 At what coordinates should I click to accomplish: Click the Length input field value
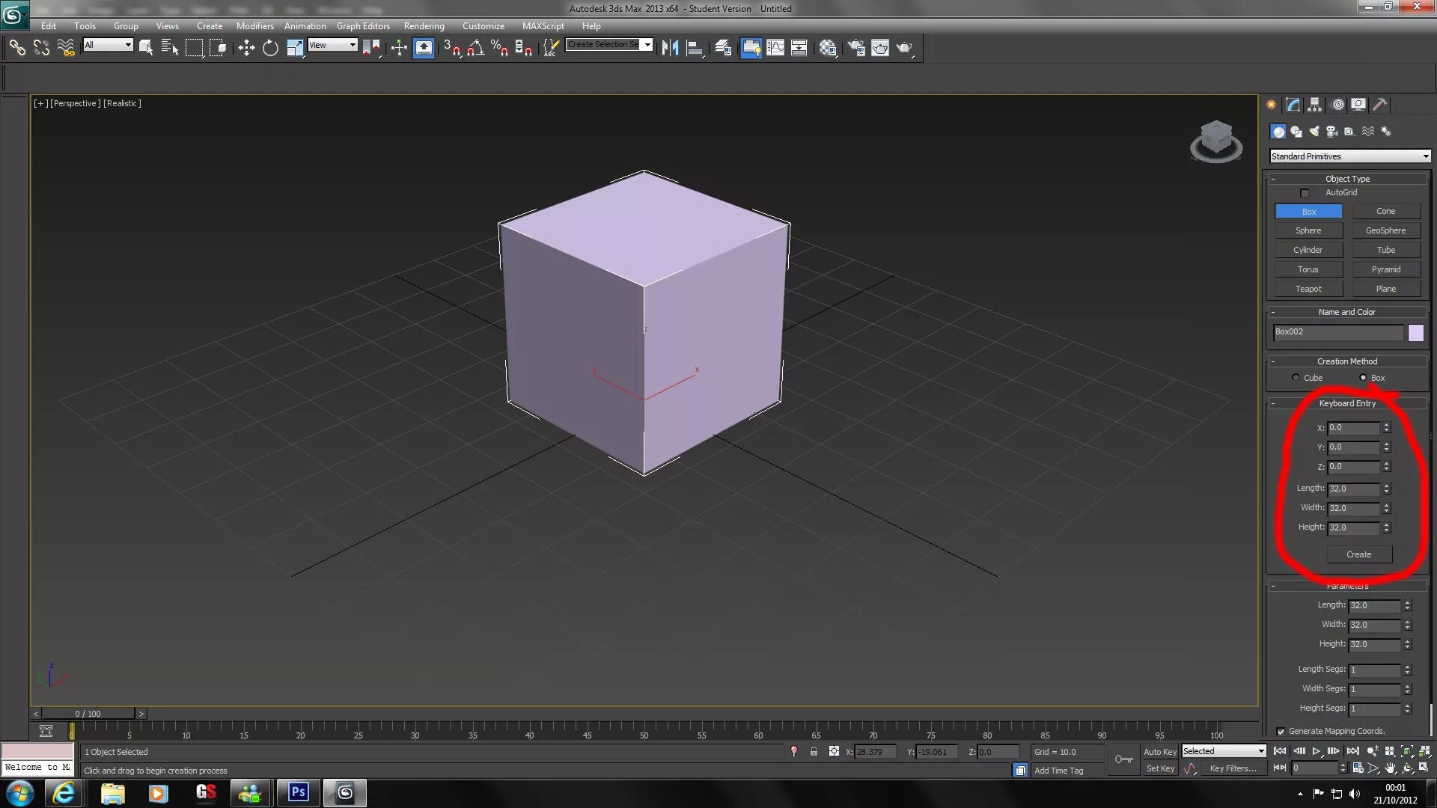(1355, 487)
